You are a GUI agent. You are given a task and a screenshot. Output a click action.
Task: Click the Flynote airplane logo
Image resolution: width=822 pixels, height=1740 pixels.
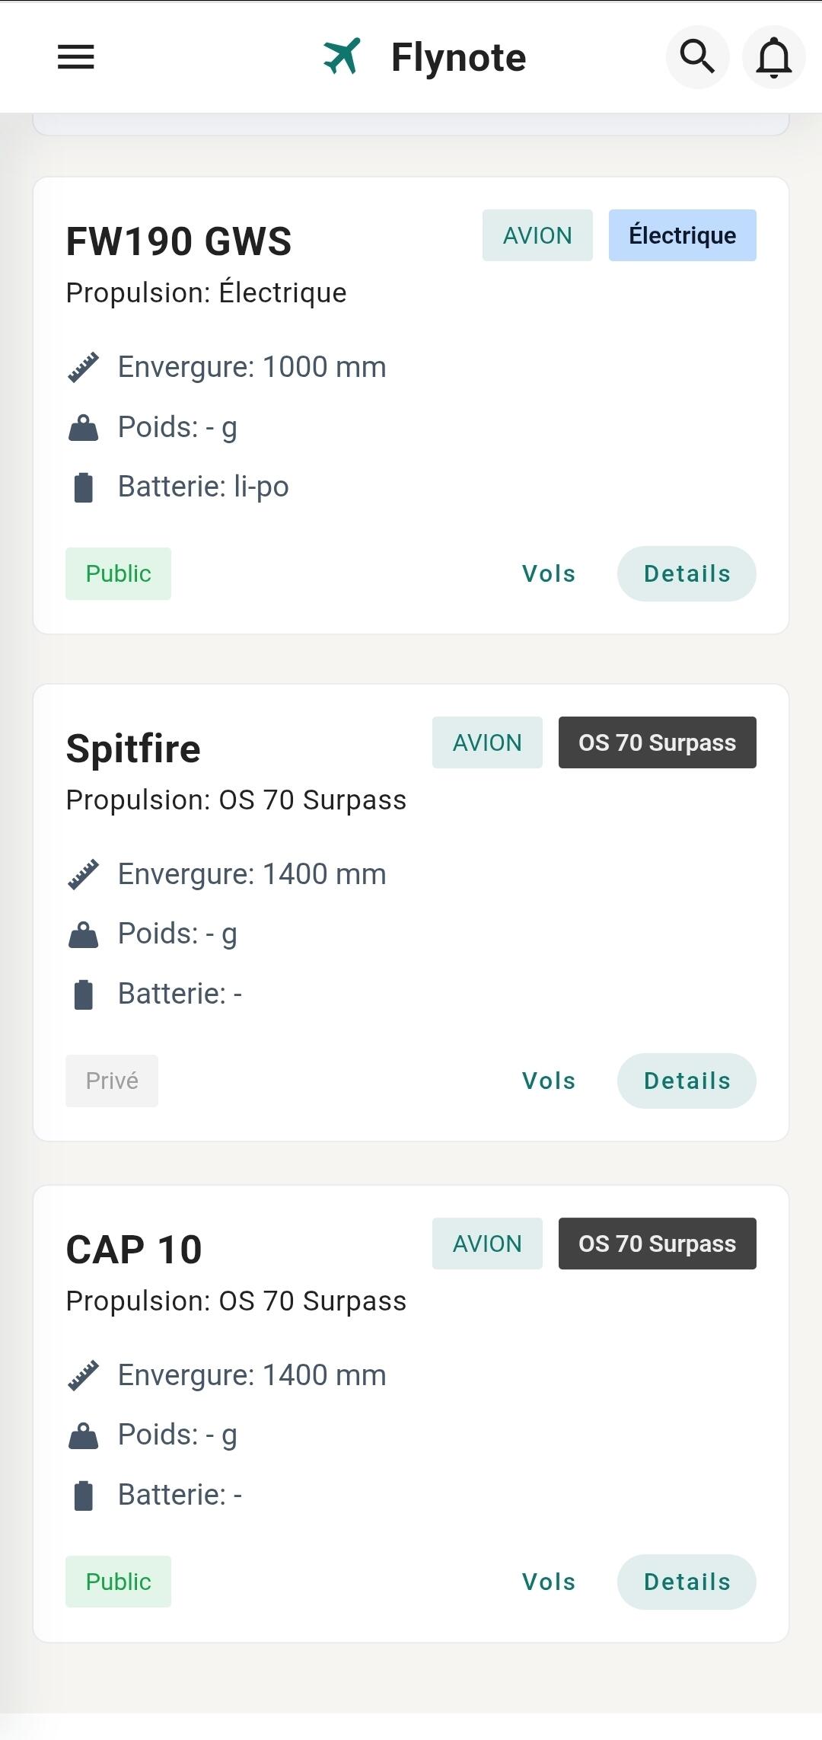click(342, 57)
